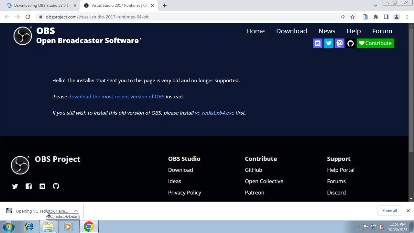This screenshot has width=414, height=233.
Task: Bookmark this page with star icon
Action: [353, 17]
